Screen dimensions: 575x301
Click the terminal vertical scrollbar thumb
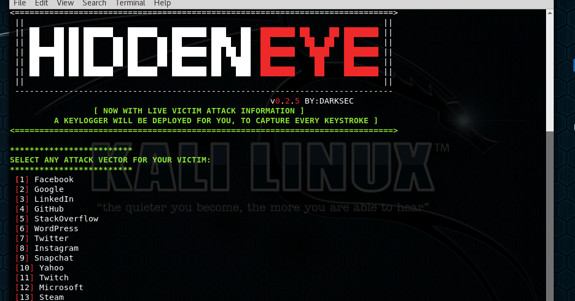coord(549,216)
